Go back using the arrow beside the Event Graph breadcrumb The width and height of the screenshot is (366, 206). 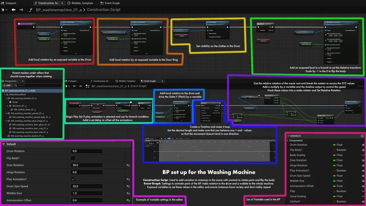pos(75,86)
